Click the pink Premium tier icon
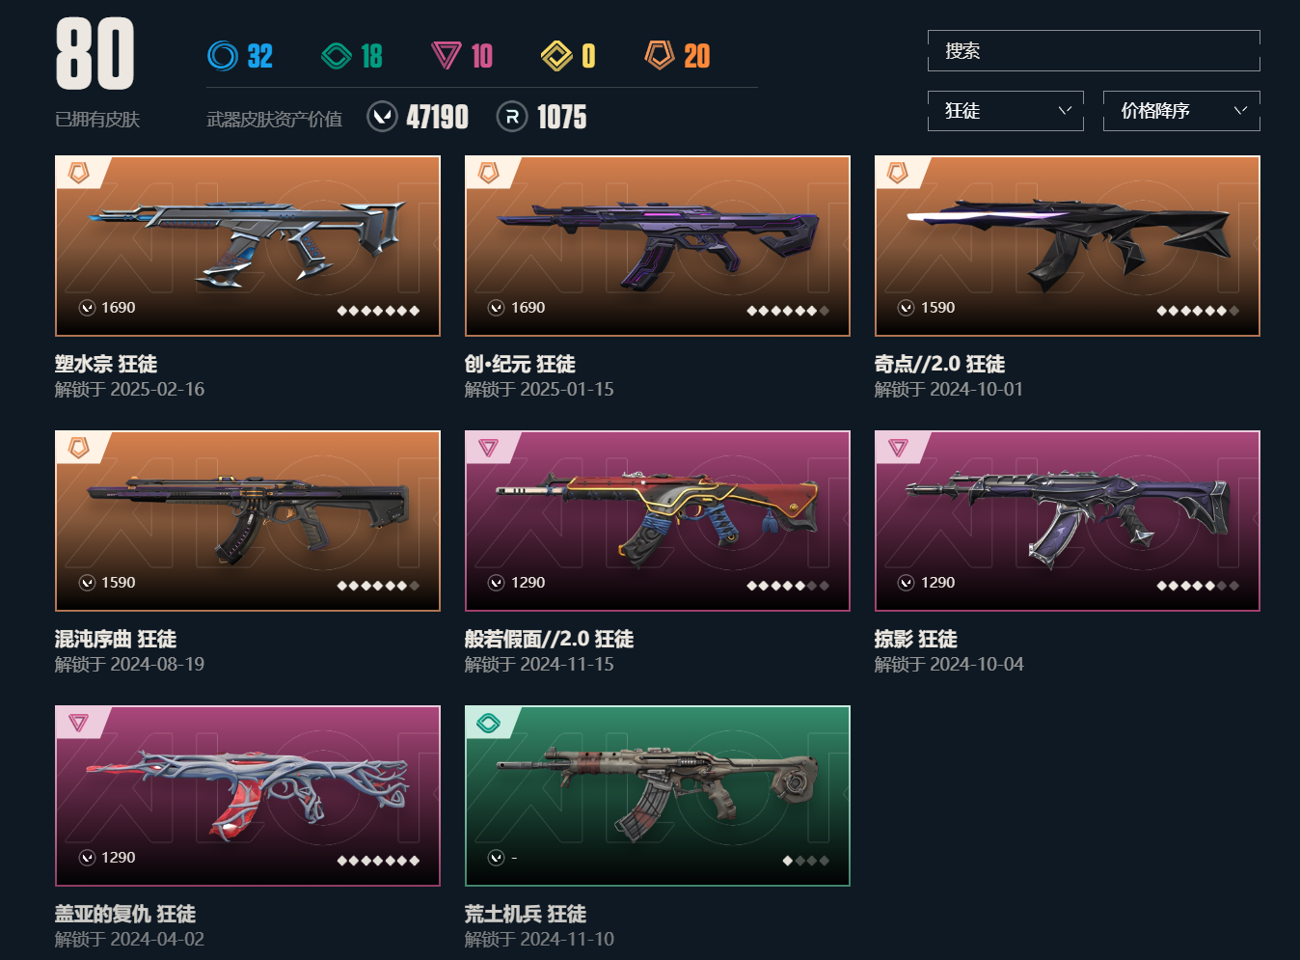1300x960 pixels. tap(446, 56)
